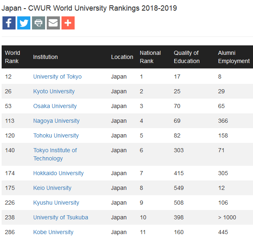Select quality of education value 82

point(177,135)
